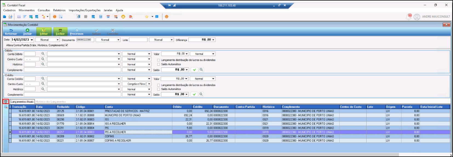The image size is (453, 157).
Task: Click the magnifier next to Débito Centro Custo
Action: tap(43, 59)
